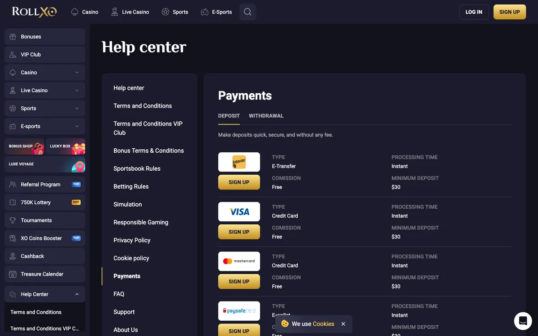The width and height of the screenshot is (538, 336).
Task: Click the E-sports gamepad icon in sidebar
Action: 13,126
